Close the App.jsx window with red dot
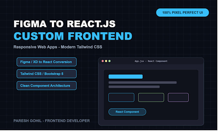 [103, 61]
